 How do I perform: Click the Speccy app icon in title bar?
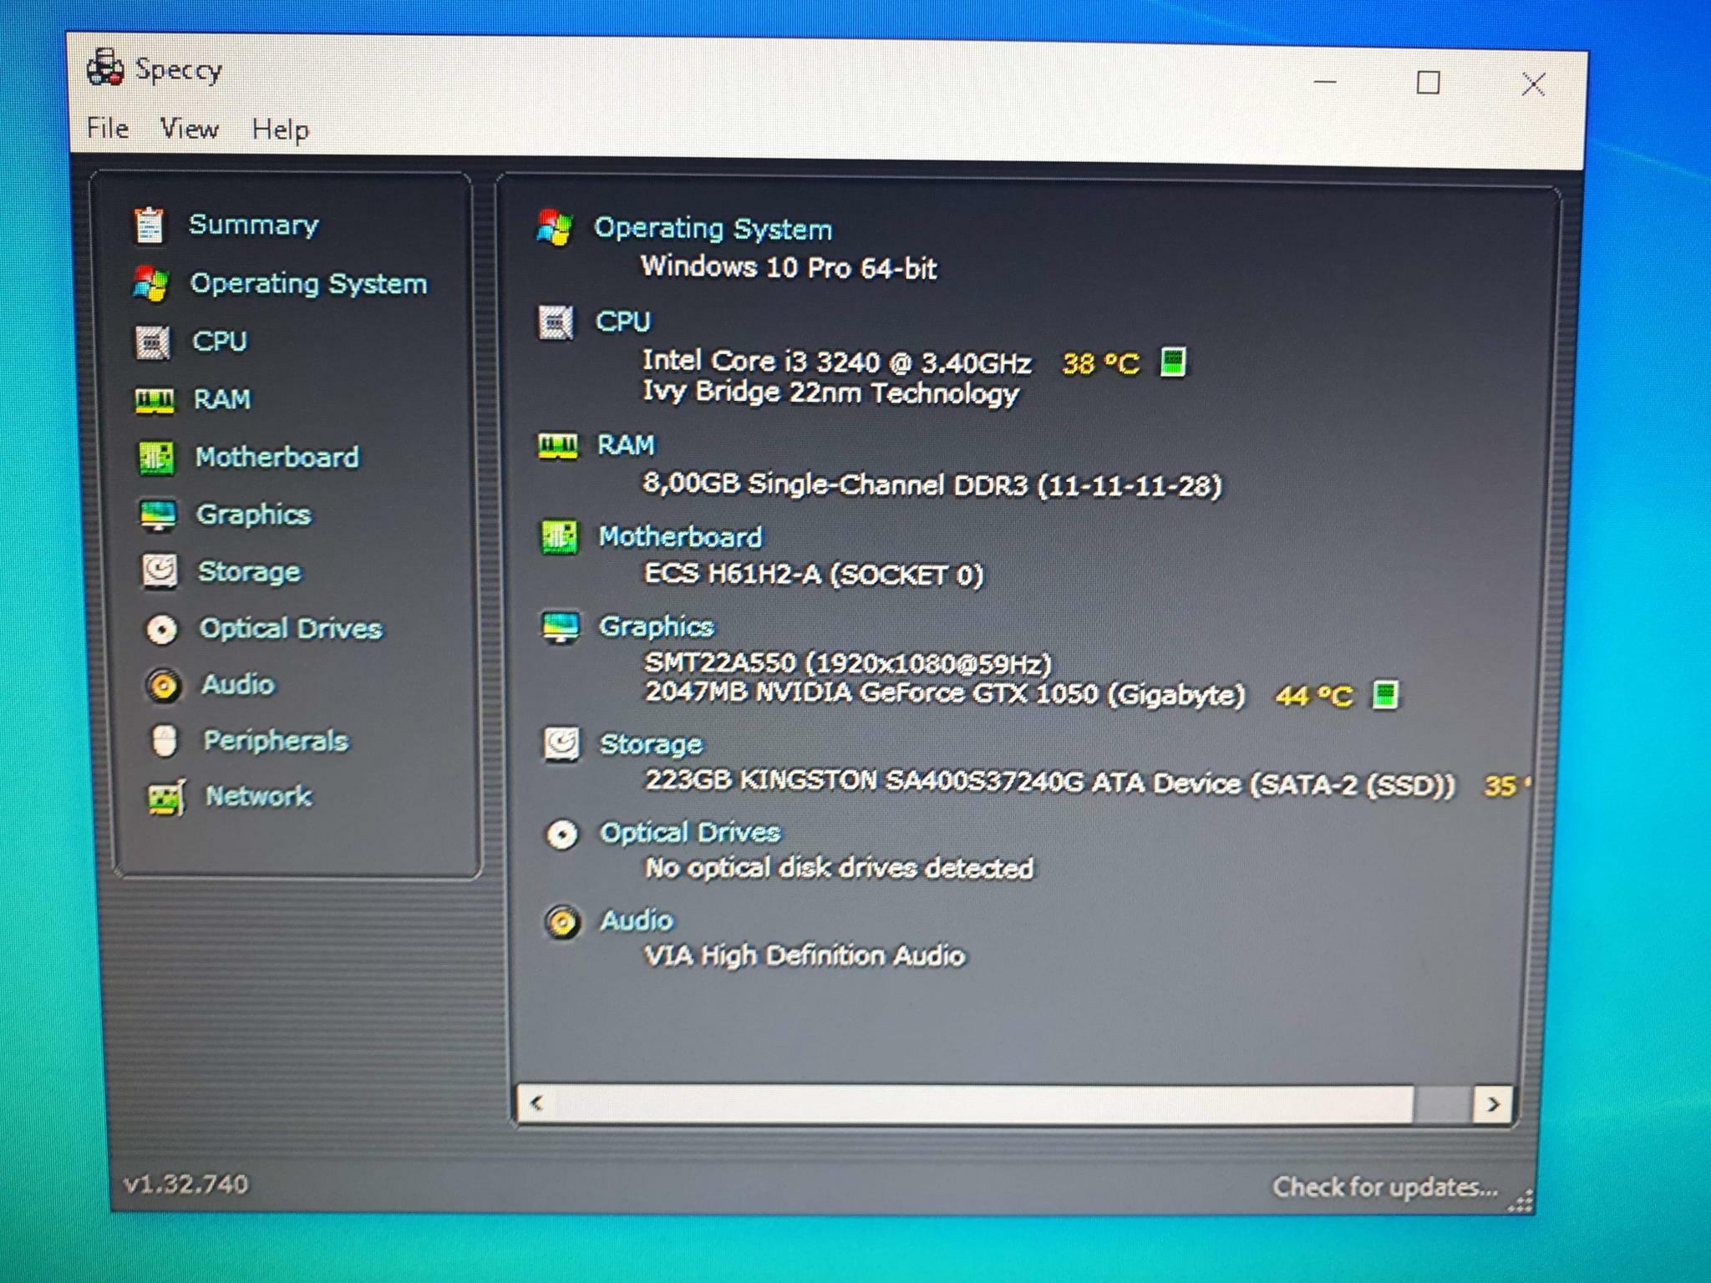[x=105, y=68]
